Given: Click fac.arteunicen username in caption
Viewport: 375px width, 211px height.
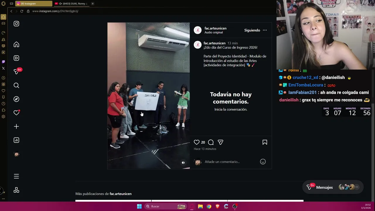Looking at the screenshot, I should (x=214, y=43).
